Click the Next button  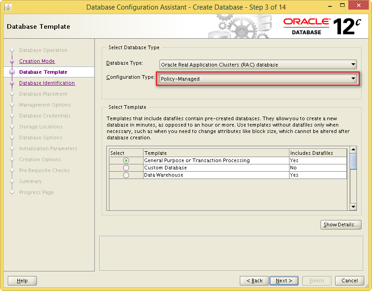(284, 281)
